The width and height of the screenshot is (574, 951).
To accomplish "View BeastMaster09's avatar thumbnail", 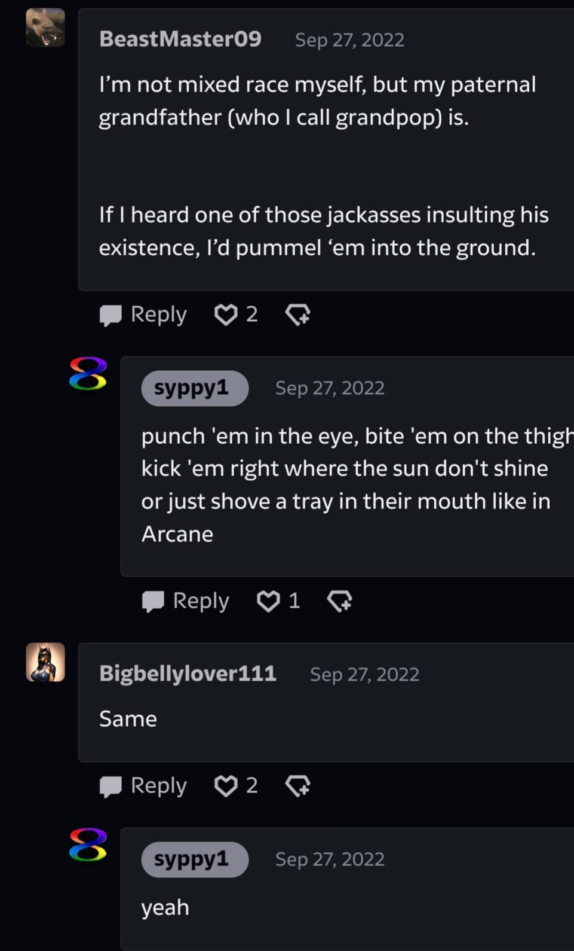I will click(x=45, y=28).
